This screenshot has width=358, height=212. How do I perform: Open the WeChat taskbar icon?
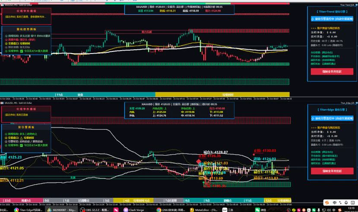coord(257,210)
